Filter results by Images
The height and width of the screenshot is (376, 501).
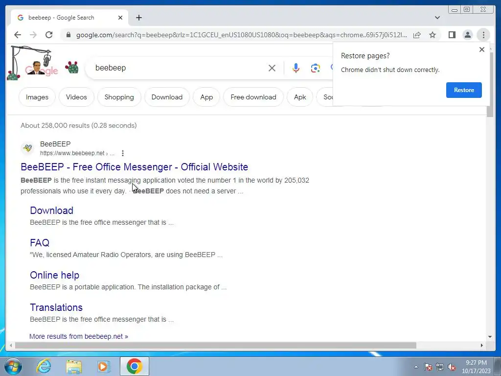point(37,97)
